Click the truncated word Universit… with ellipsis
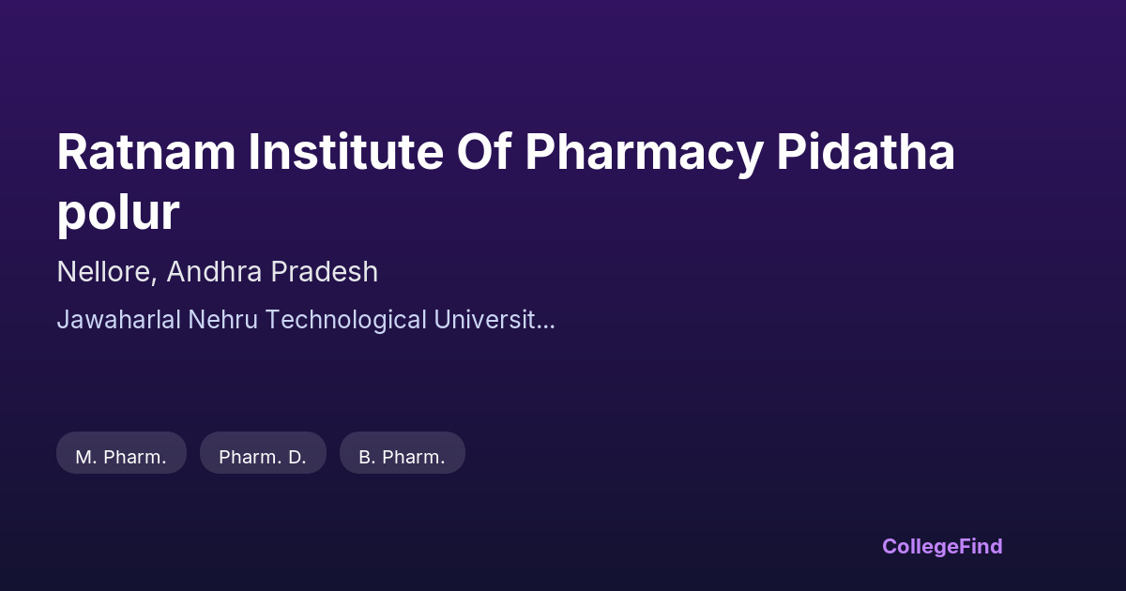Viewport: 1126px width, 591px height. [494, 320]
